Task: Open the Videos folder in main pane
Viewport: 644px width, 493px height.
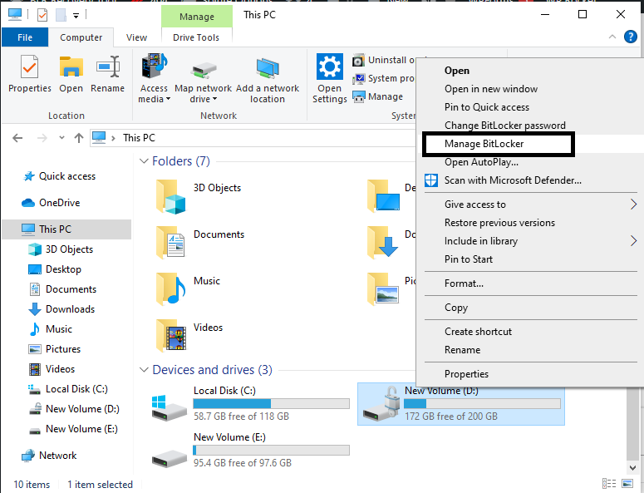Action: 170,336
